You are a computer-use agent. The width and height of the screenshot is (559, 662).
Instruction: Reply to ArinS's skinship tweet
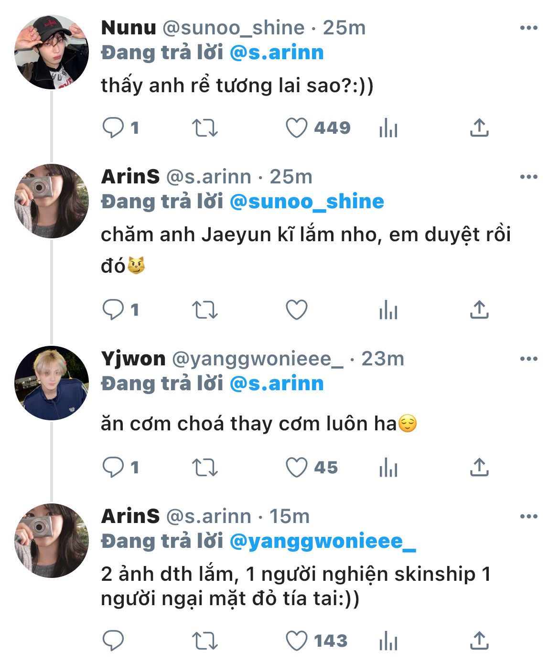coord(113,641)
